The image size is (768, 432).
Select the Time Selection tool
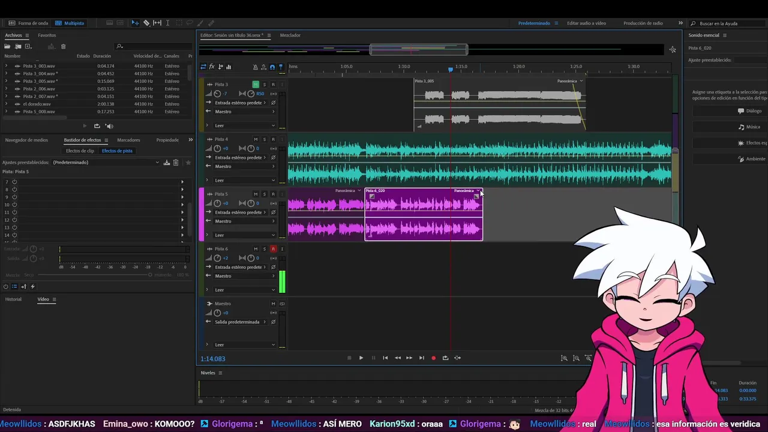point(167,23)
